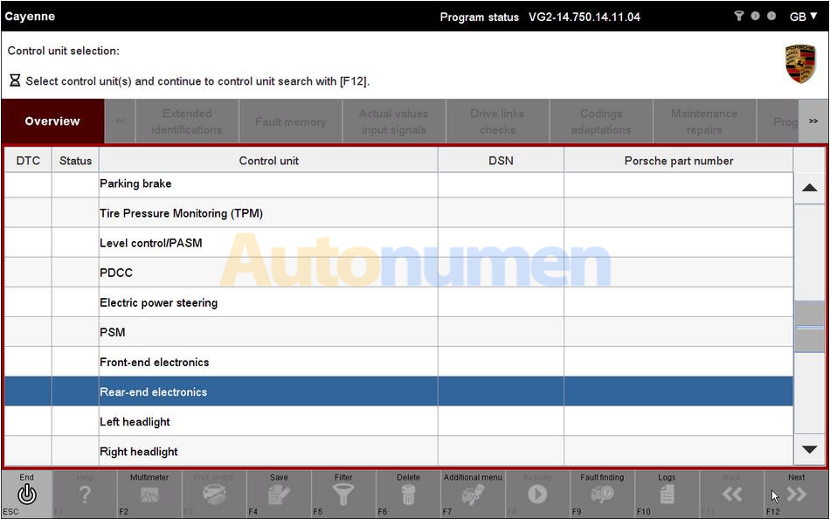The image size is (830, 519).
Task: Open the Multimeter tool
Action: click(149, 495)
